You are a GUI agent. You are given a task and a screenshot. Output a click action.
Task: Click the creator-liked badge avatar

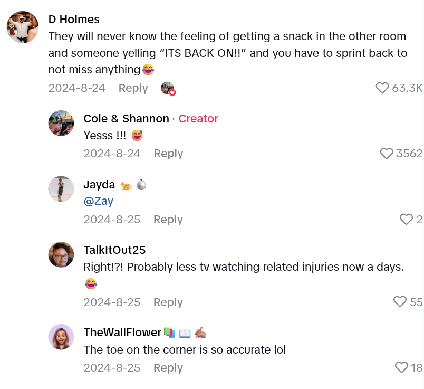[x=168, y=88]
